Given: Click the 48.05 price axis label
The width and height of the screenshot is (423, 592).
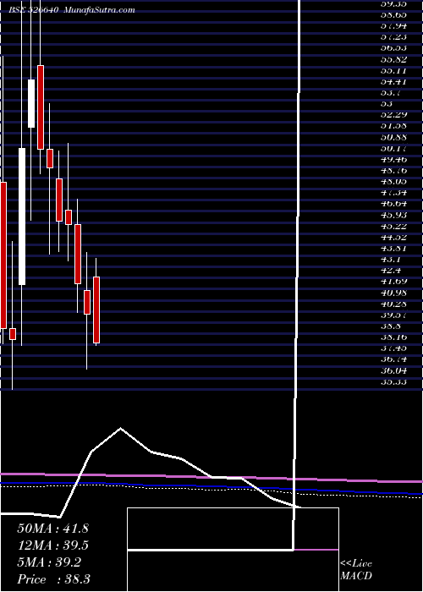Looking at the screenshot, I should [x=393, y=182].
